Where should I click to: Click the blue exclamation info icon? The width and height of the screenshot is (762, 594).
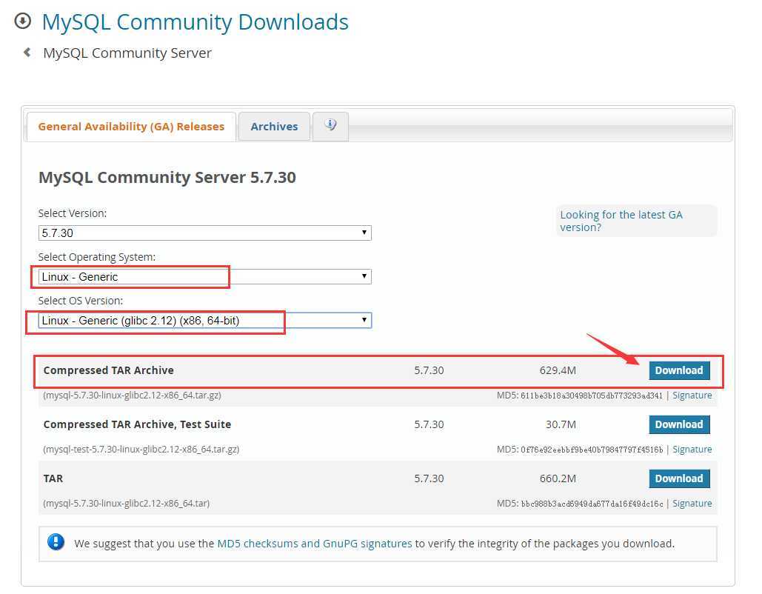[x=56, y=541]
